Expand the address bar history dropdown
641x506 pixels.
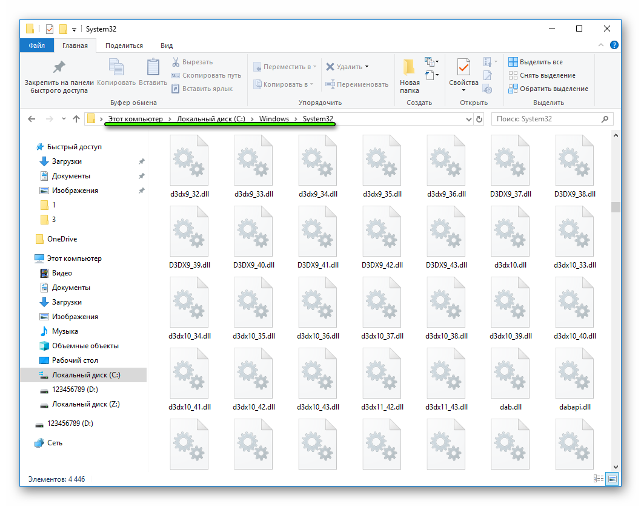click(x=470, y=119)
